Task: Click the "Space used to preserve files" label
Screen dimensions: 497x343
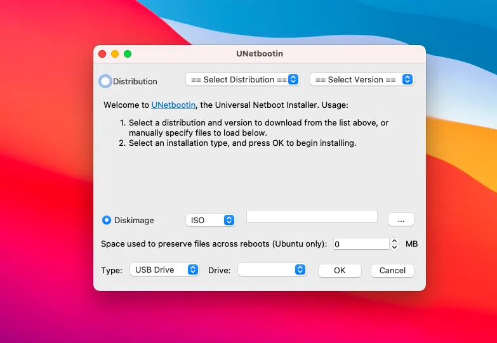Action: (x=214, y=244)
